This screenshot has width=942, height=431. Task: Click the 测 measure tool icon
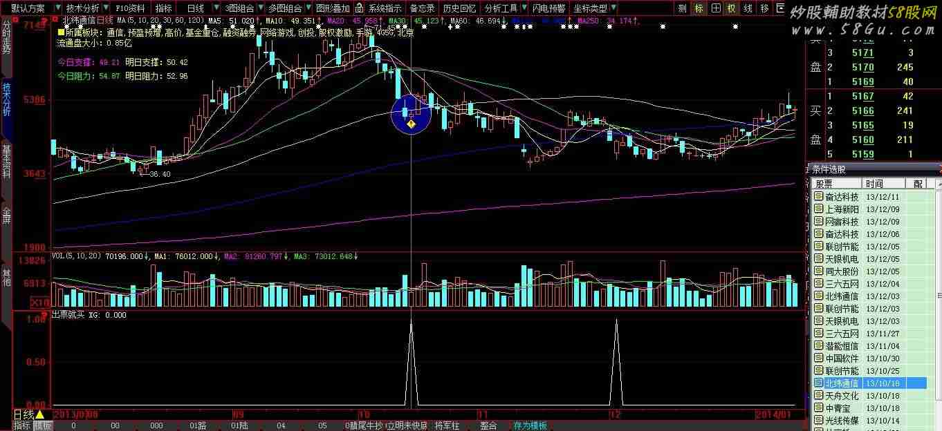coord(682,8)
